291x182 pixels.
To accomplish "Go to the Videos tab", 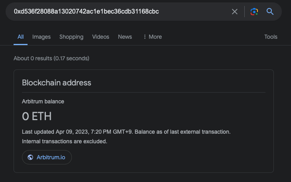I will click(x=101, y=37).
